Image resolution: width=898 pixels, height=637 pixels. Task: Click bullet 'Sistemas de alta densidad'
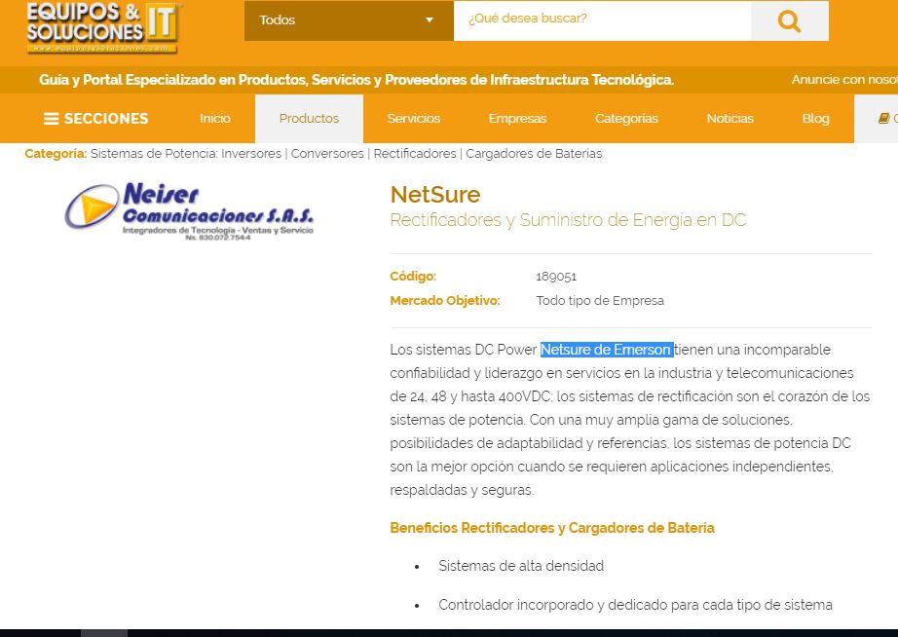521,566
